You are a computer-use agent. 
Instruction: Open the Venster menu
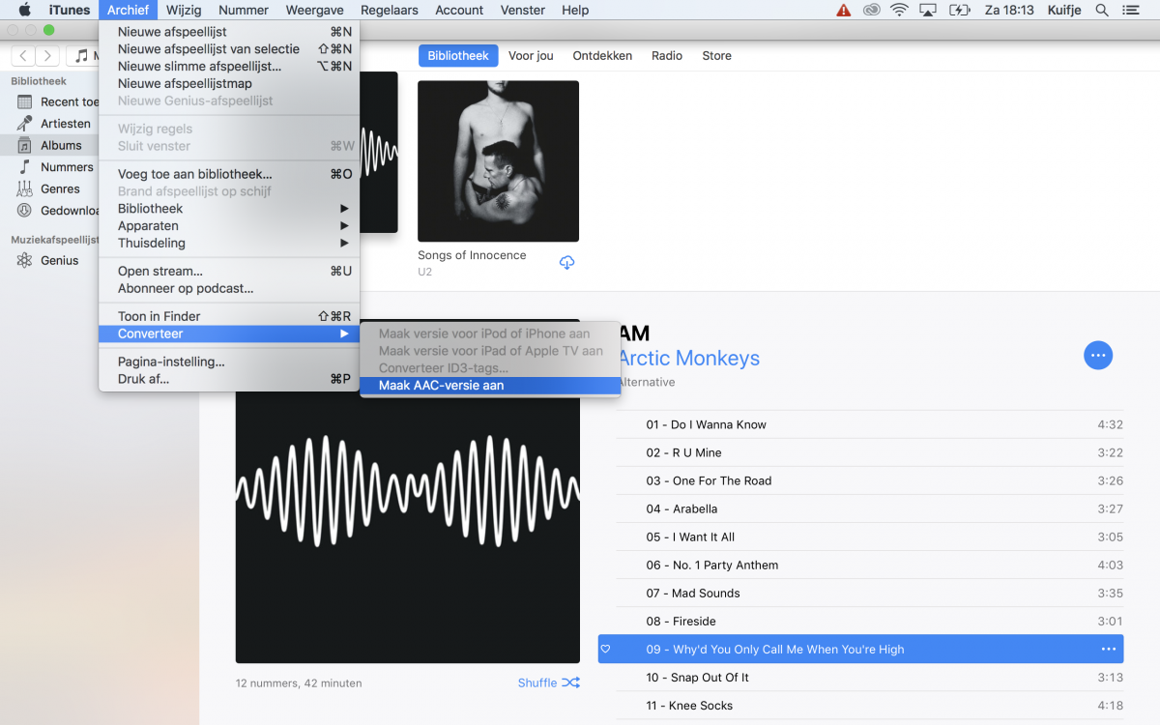click(522, 10)
